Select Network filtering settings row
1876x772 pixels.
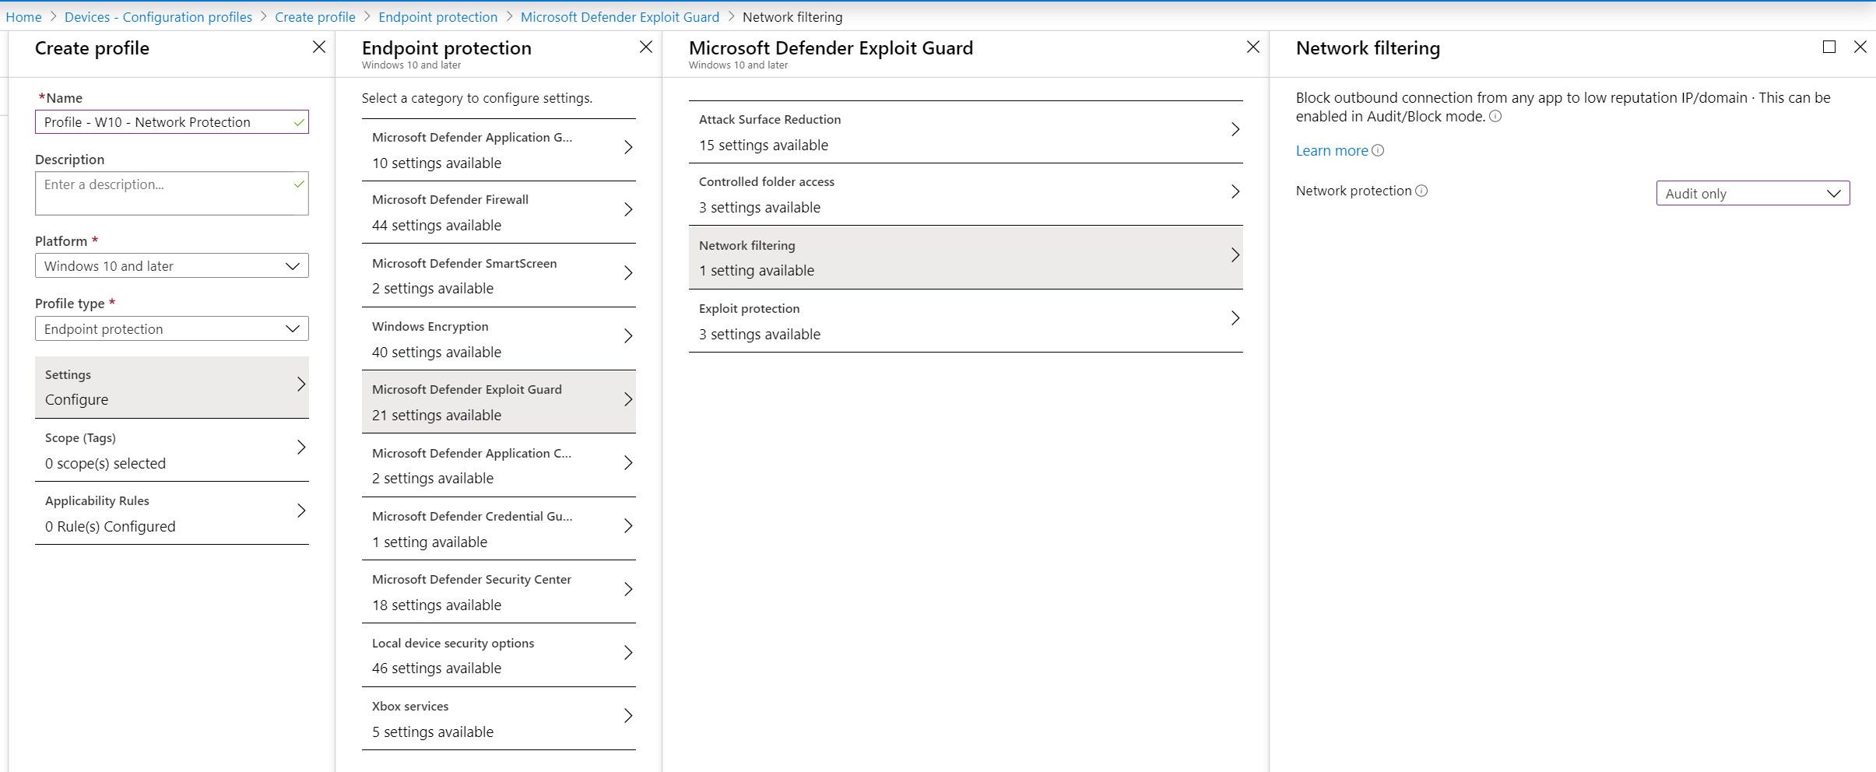click(966, 258)
